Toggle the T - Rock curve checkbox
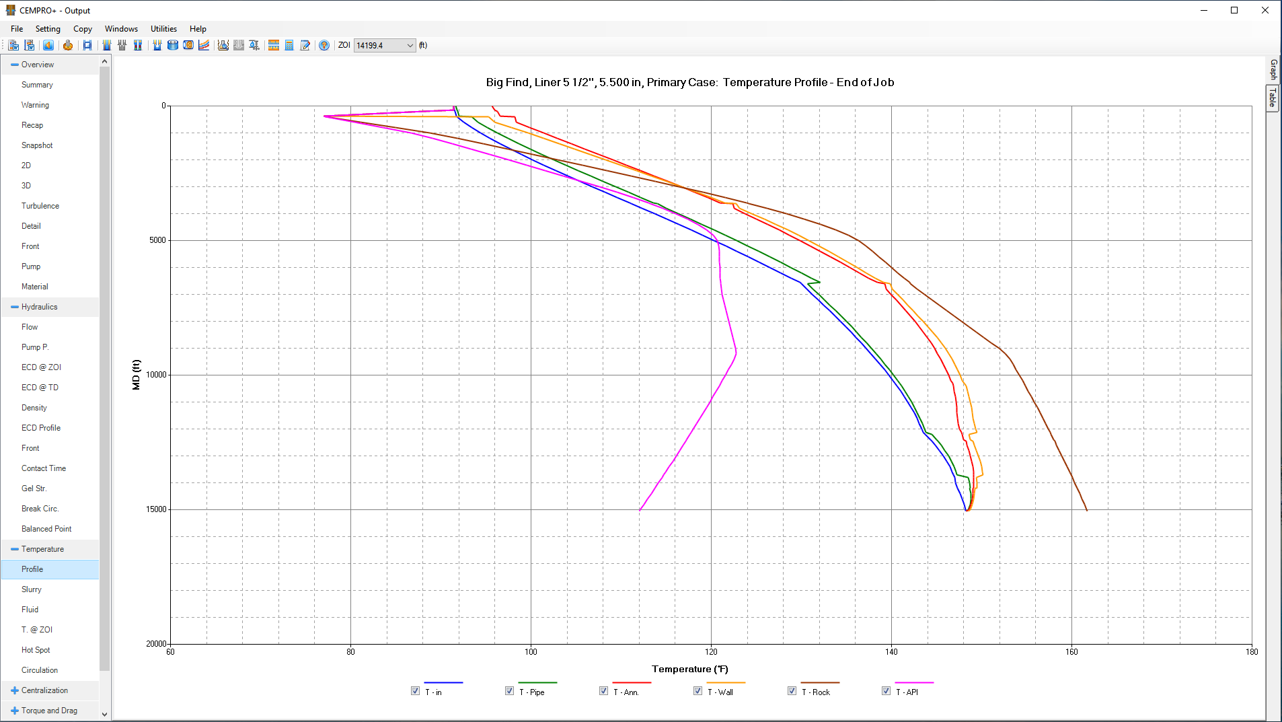The height and width of the screenshot is (722, 1282). point(792,691)
